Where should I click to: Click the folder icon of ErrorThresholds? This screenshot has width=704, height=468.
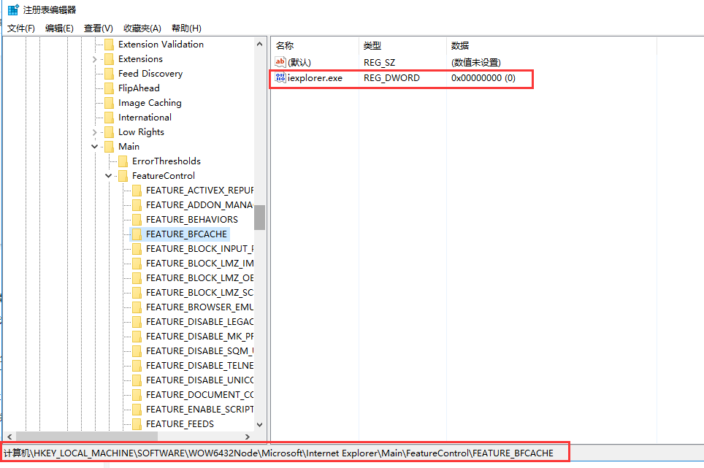(121, 161)
